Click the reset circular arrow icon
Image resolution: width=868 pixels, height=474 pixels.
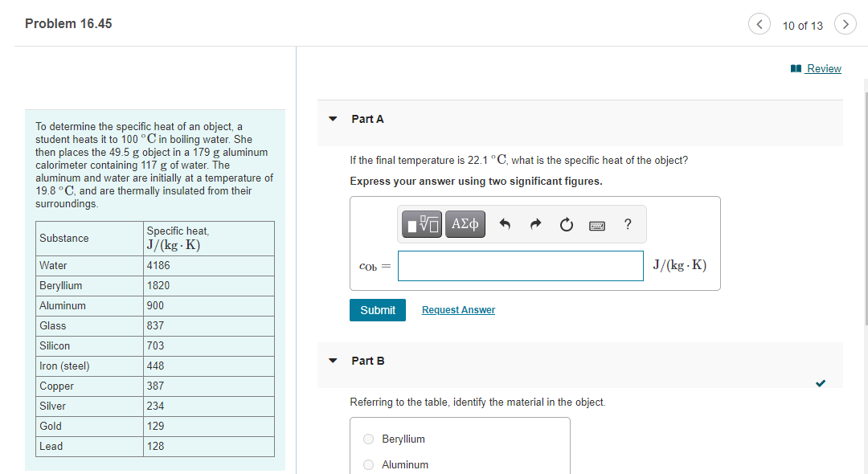567,225
